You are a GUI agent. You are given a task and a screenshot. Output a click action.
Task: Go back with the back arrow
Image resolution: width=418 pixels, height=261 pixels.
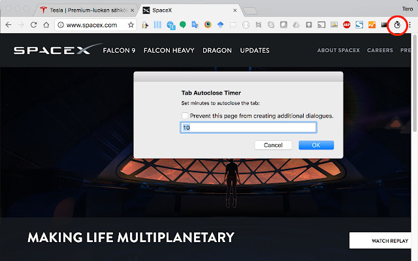(8, 25)
